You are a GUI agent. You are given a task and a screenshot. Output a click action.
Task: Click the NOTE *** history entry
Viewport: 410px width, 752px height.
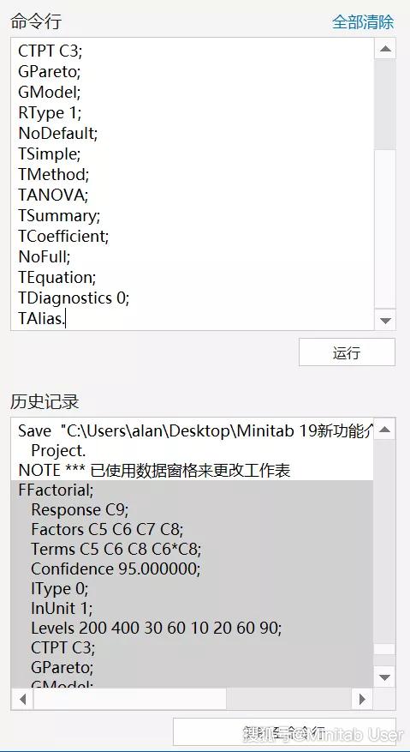pos(154,471)
